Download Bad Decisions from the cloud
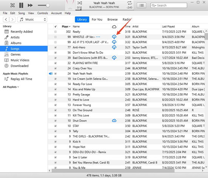The image size is (208, 178). click(114, 58)
